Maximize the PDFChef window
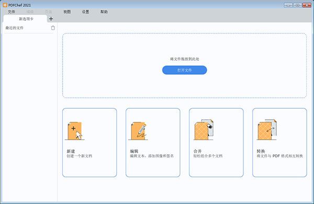The height and width of the screenshot is (204, 314). tap(298, 5)
